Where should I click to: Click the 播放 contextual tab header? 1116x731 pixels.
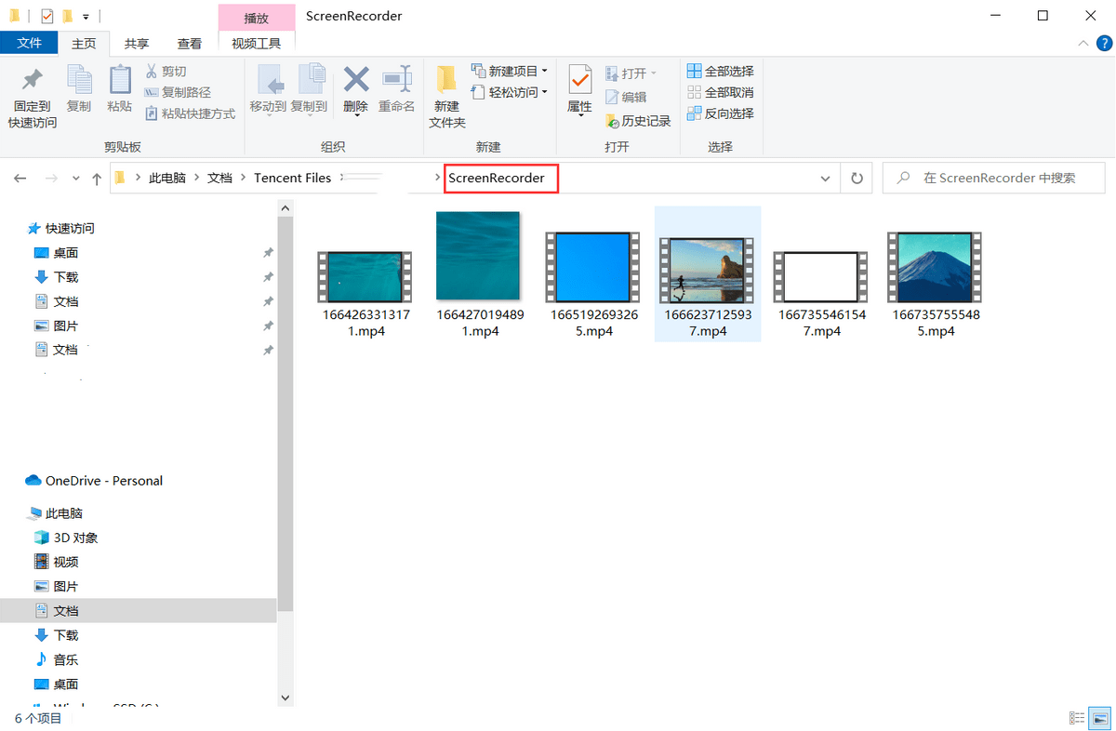257,18
